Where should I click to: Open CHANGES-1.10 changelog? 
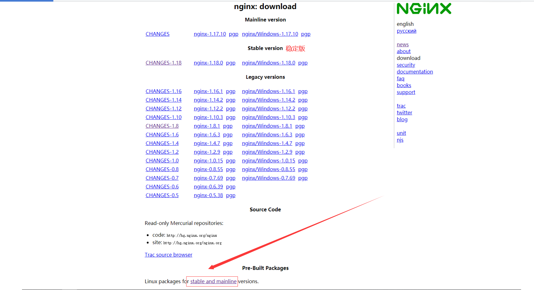164,117
